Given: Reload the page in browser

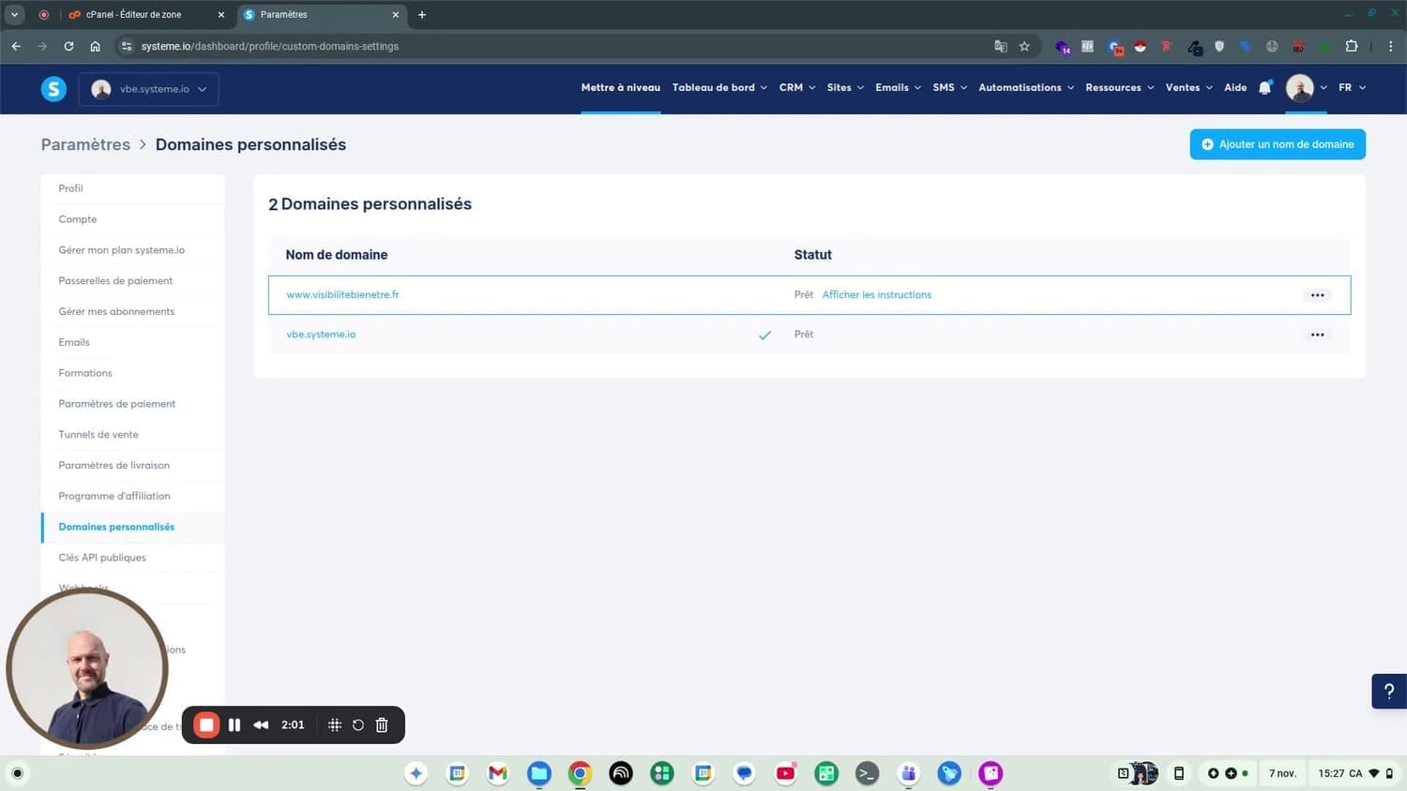Looking at the screenshot, I should coord(68,46).
